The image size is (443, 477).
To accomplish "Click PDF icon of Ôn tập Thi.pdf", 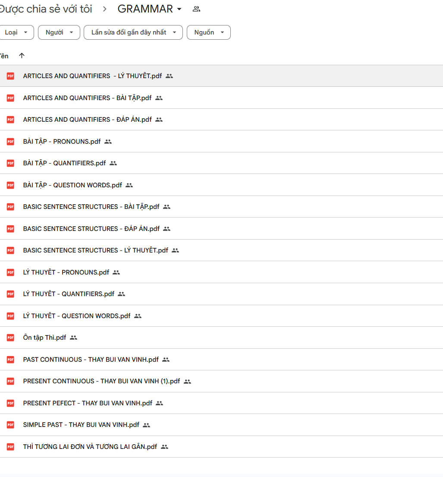I will pyautogui.click(x=10, y=338).
